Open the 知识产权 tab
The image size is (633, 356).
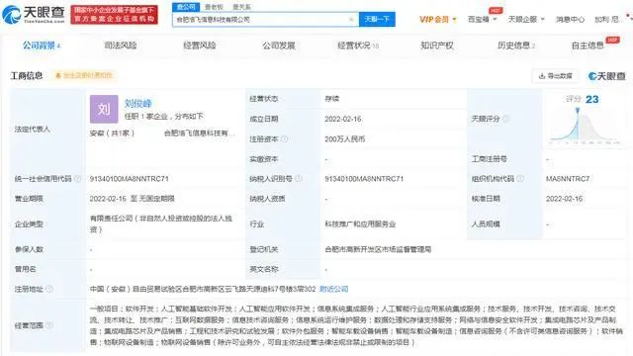(x=437, y=45)
